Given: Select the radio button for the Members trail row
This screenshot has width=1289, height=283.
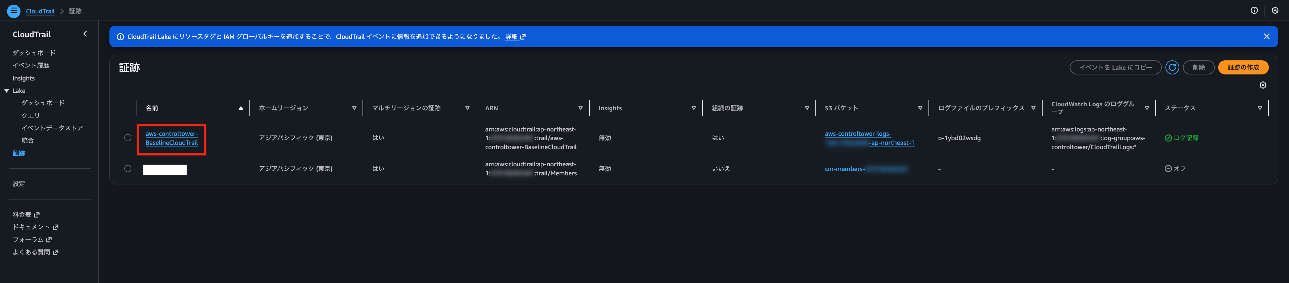Looking at the screenshot, I should (x=128, y=169).
